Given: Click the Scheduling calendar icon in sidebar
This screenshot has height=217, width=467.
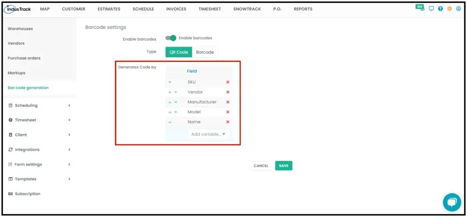Looking at the screenshot, I should pos(10,106).
